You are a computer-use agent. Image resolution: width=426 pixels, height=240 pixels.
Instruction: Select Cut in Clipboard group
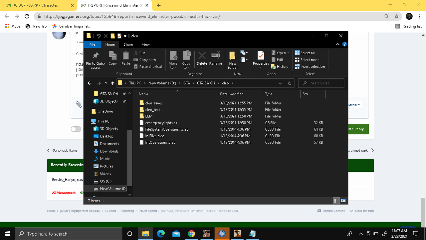(x=139, y=53)
